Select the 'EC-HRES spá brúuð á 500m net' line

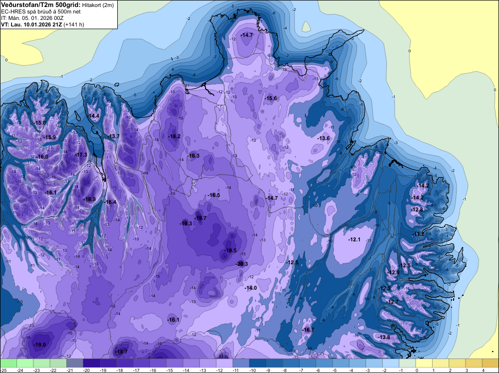(x=41, y=11)
